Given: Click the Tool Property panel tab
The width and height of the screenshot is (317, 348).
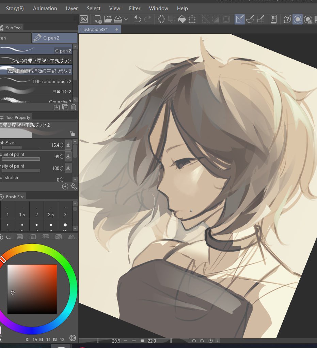Looking at the screenshot, I should point(16,117).
